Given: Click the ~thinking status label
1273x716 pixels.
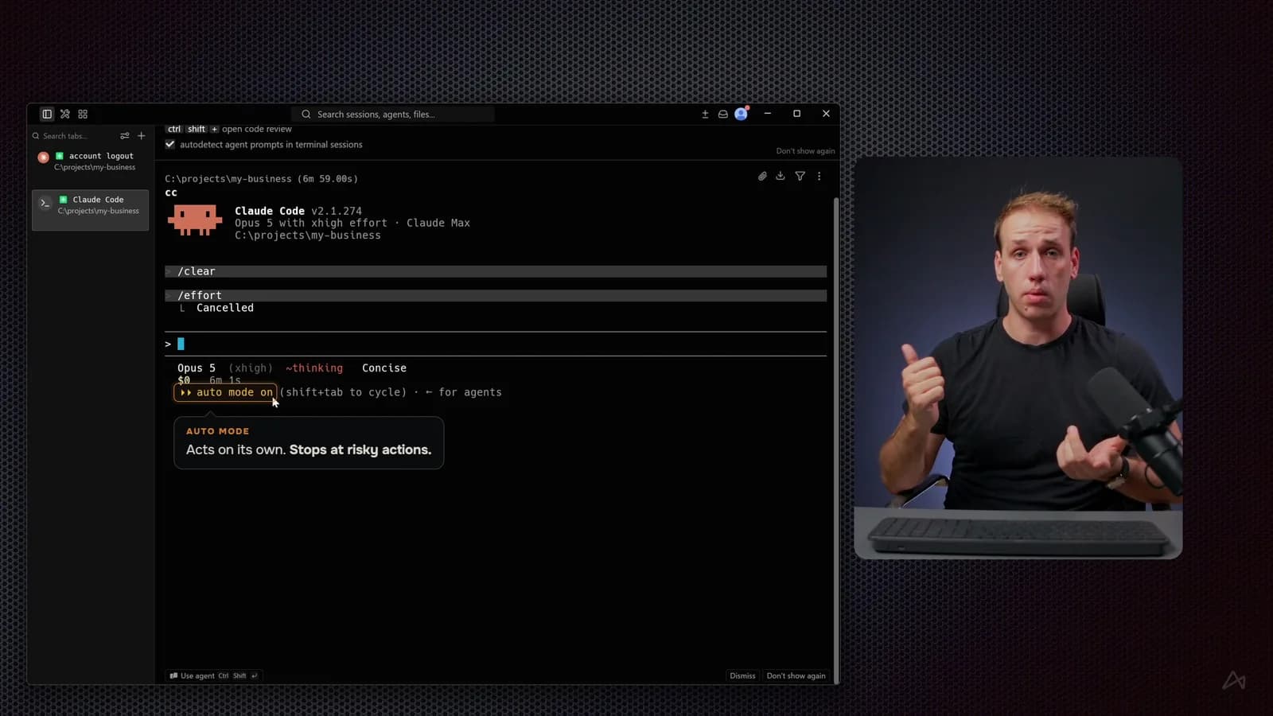Looking at the screenshot, I should coord(314,368).
